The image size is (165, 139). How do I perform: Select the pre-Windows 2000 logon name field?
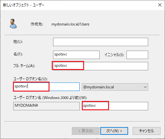(115, 106)
